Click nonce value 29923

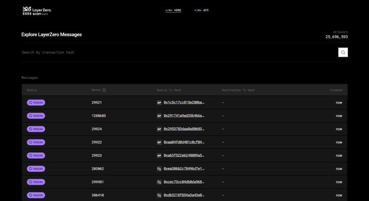[x=97, y=155]
